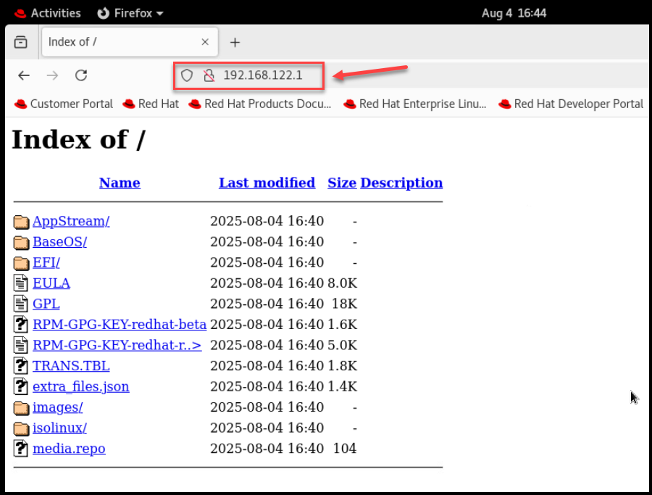Open the Activities overview

pos(48,13)
